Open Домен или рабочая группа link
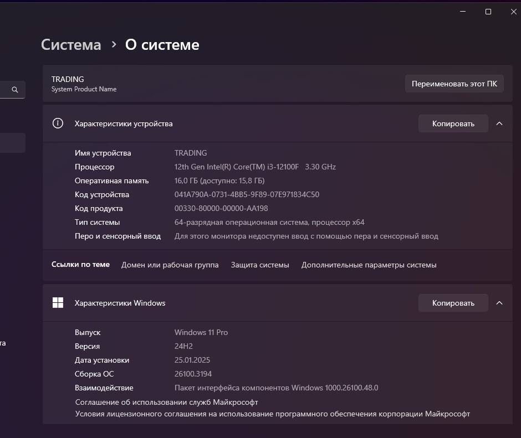The height and width of the screenshot is (438, 521). pyautogui.click(x=170, y=265)
